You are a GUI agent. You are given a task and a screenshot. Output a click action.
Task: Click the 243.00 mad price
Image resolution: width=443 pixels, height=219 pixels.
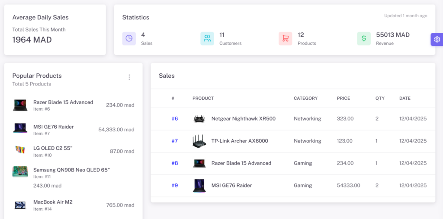(x=48, y=186)
